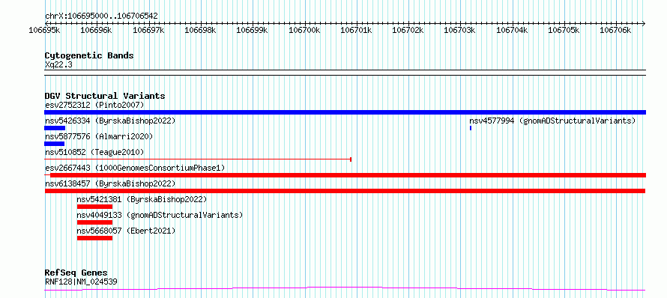Click the 106698k ruler position

coord(200,30)
